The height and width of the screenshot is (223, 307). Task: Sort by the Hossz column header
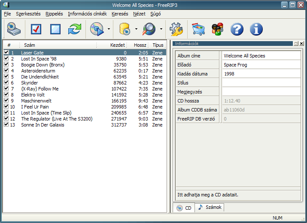pos(138,45)
